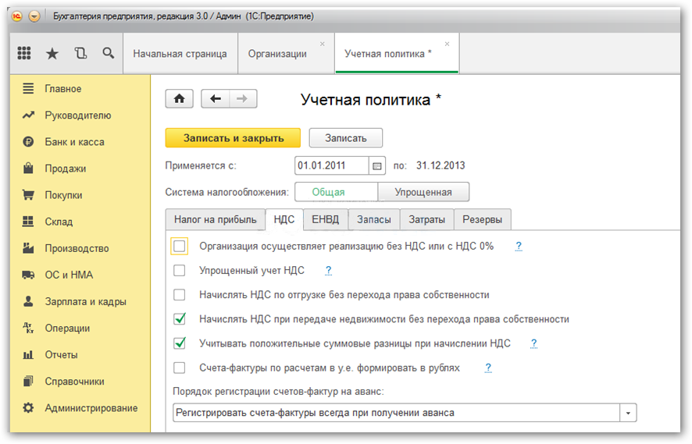This screenshot has height=444, width=692.
Task: Open main application menu dropdown arrow
Action: pos(34,16)
